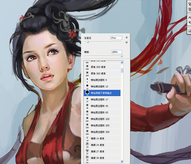Select brush 喷枪柔边圆形 65
This screenshot has width=191, height=164.
102,112
